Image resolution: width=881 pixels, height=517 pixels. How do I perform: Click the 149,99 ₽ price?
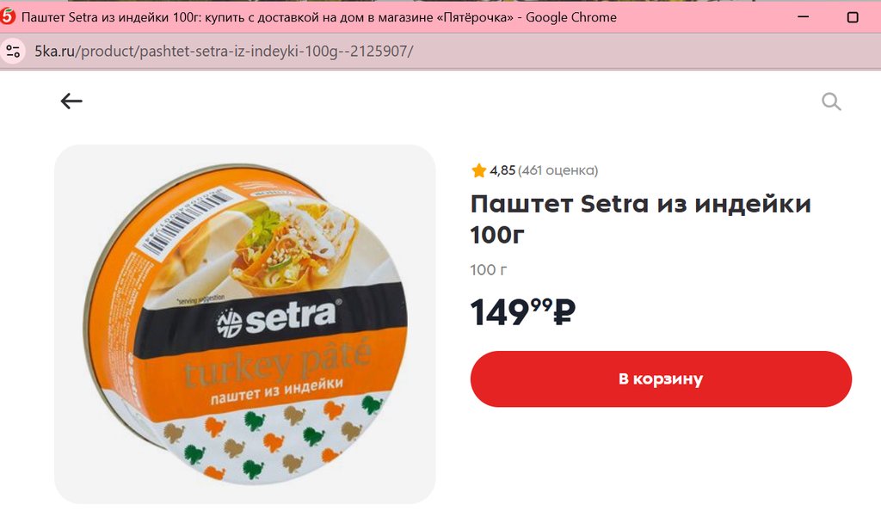[523, 312]
